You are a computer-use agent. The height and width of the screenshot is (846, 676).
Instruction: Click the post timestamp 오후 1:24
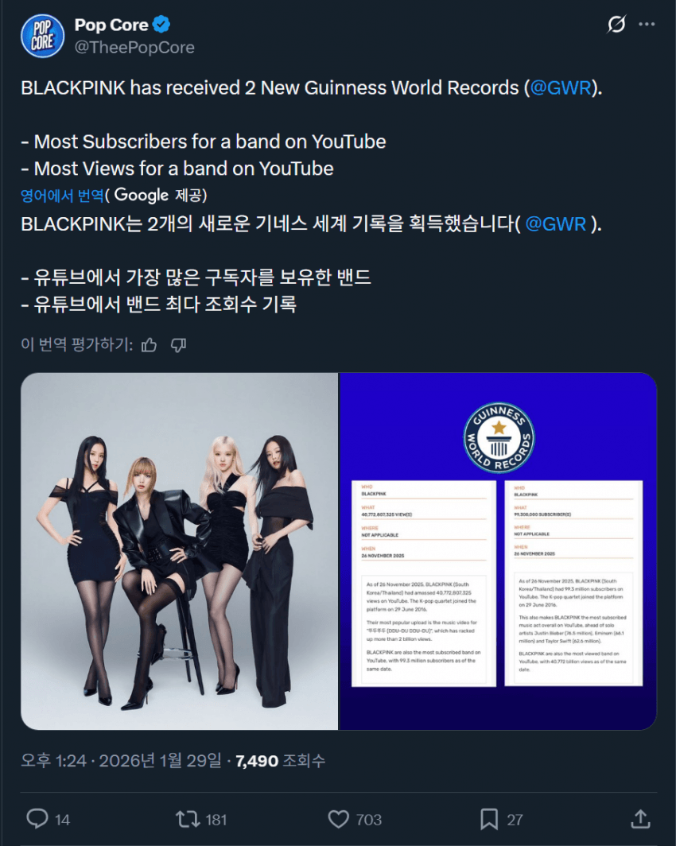tap(53, 761)
